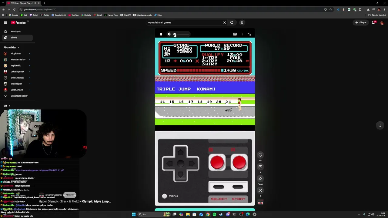Screen dimensions: 388x218
Task: Open the Twitch bookmark
Action: coord(34,15)
